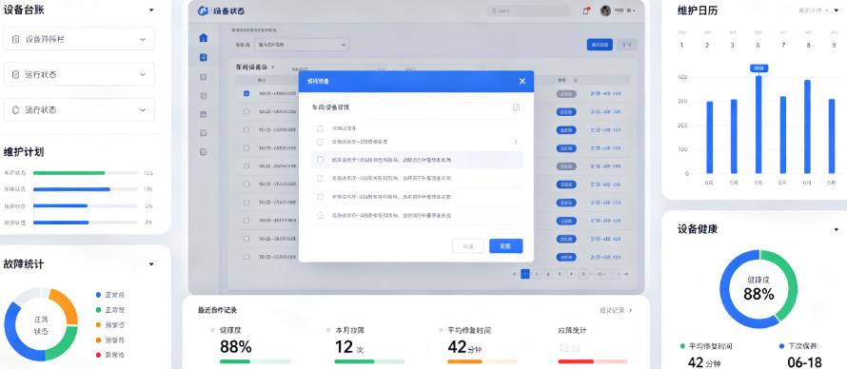The width and height of the screenshot is (847, 369).
Task: Close the blue-header dialog with the X
Action: coord(522,81)
